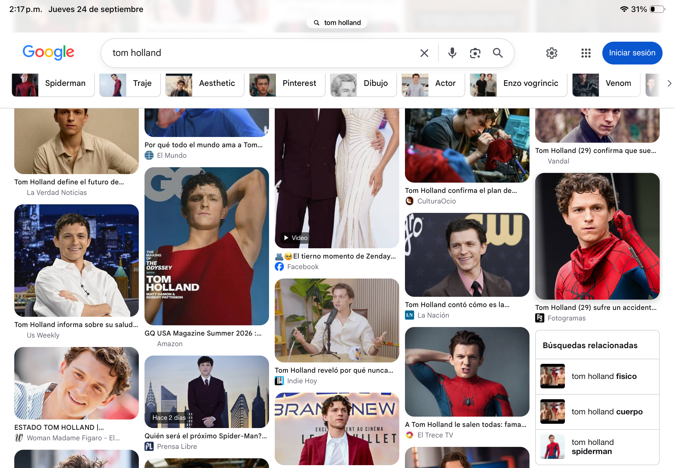Open quick settings gear icon
Image resolution: width=674 pixels, height=468 pixels.
click(551, 53)
